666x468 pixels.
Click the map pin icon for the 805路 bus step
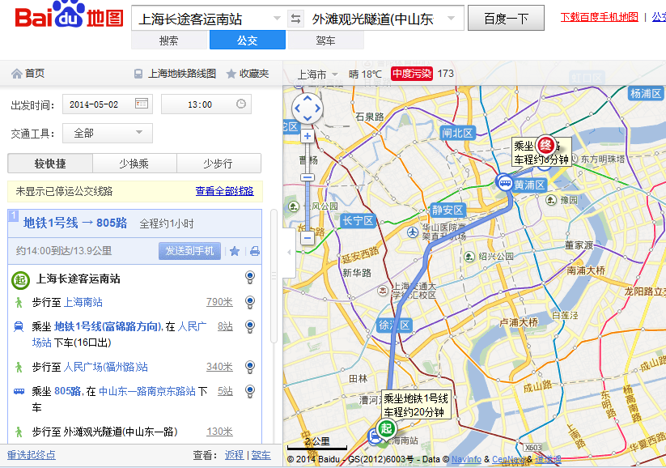tap(250, 391)
